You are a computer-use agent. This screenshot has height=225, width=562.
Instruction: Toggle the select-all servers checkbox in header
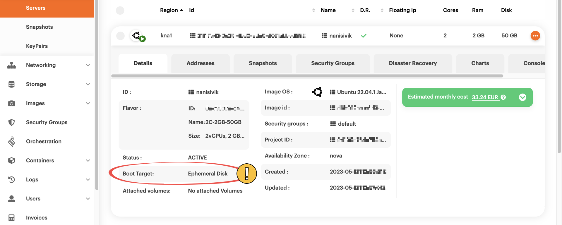(x=120, y=11)
